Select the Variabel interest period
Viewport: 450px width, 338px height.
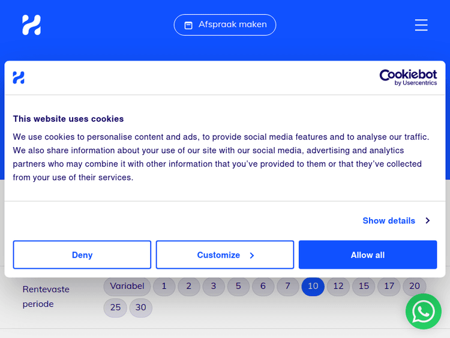click(127, 286)
